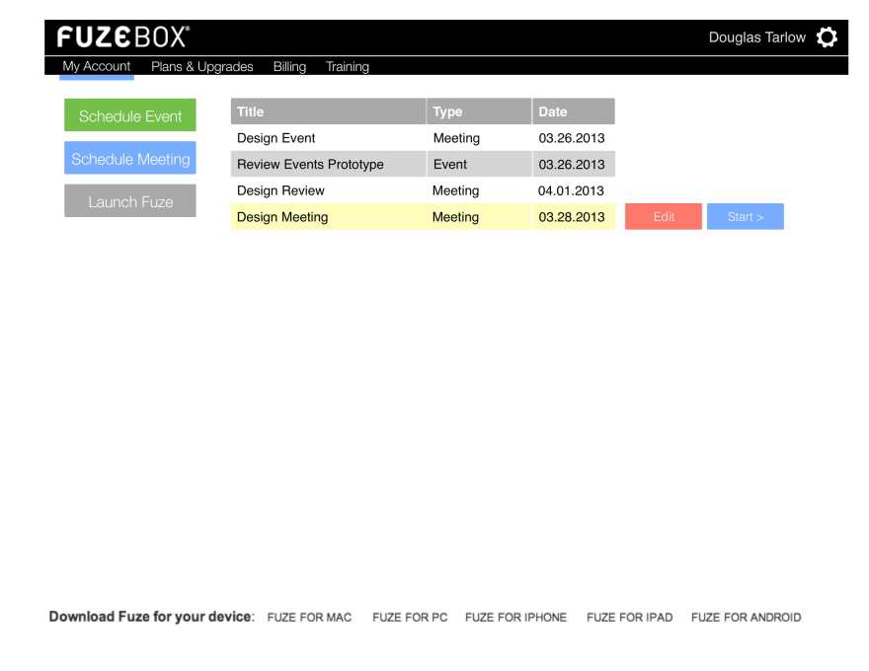Viewport: 869px width, 671px height.
Task: Start the Design Meeting
Action: 745,217
